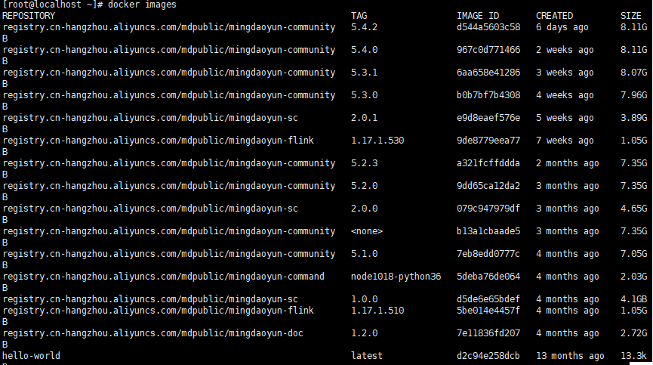Click image ID 9dd65ca12da2
The height and width of the screenshot is (365, 653).
488,186
